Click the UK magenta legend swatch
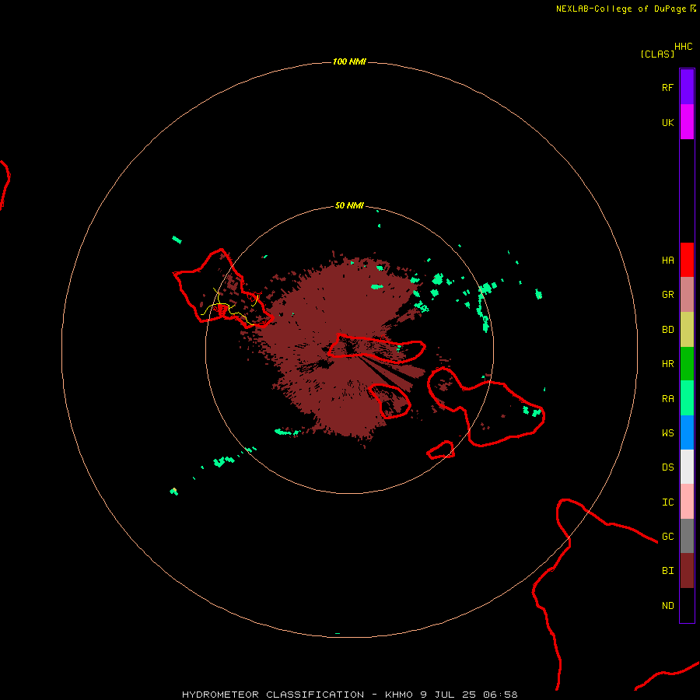 click(x=687, y=122)
